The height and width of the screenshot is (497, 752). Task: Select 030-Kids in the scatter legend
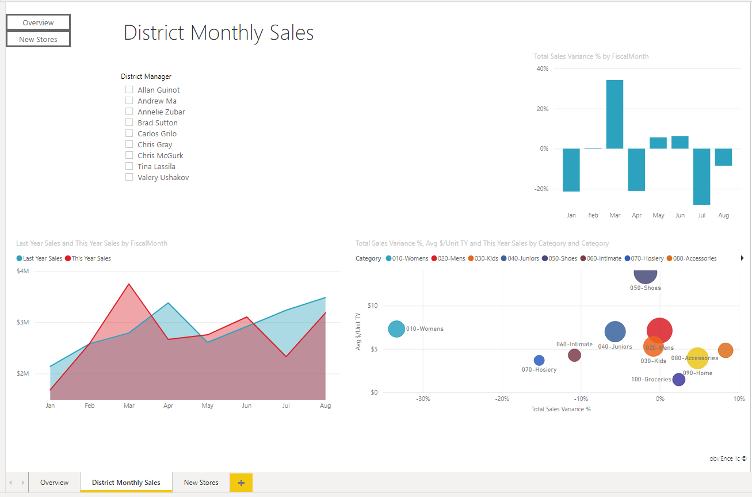coord(484,258)
